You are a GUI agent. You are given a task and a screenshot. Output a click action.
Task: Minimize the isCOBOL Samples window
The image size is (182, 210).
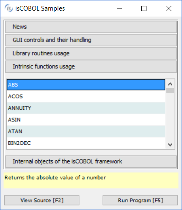coord(119,8)
